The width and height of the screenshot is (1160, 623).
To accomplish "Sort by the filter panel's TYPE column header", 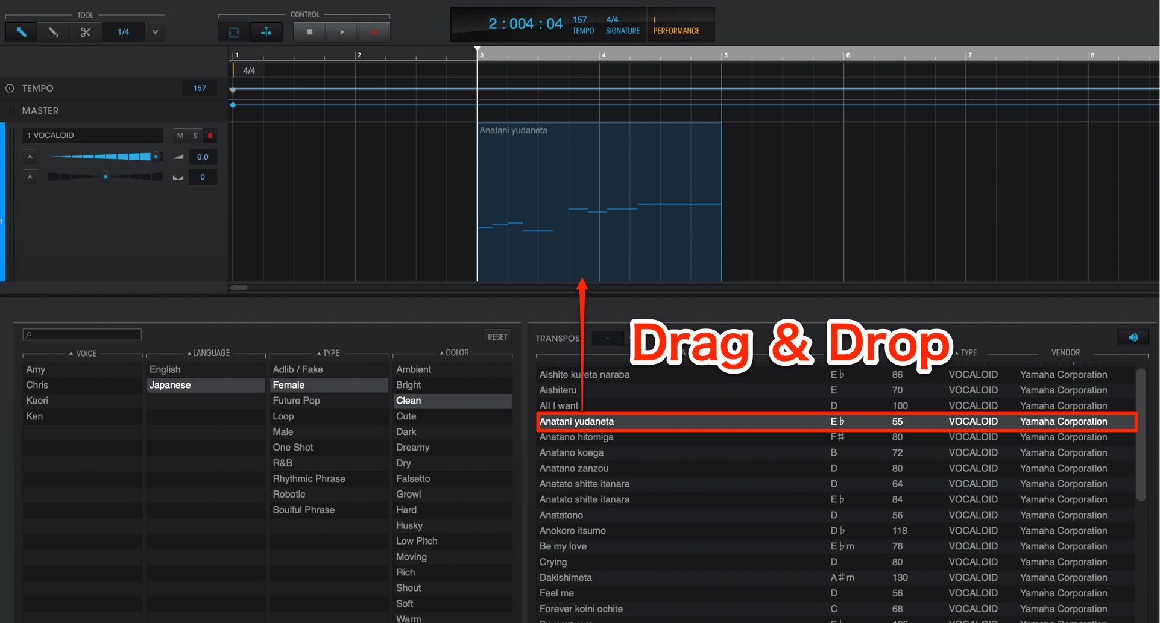I will click(x=328, y=353).
